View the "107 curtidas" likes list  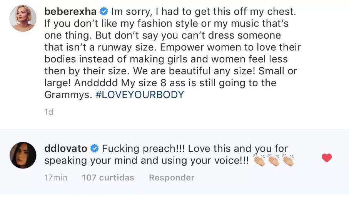click(108, 177)
